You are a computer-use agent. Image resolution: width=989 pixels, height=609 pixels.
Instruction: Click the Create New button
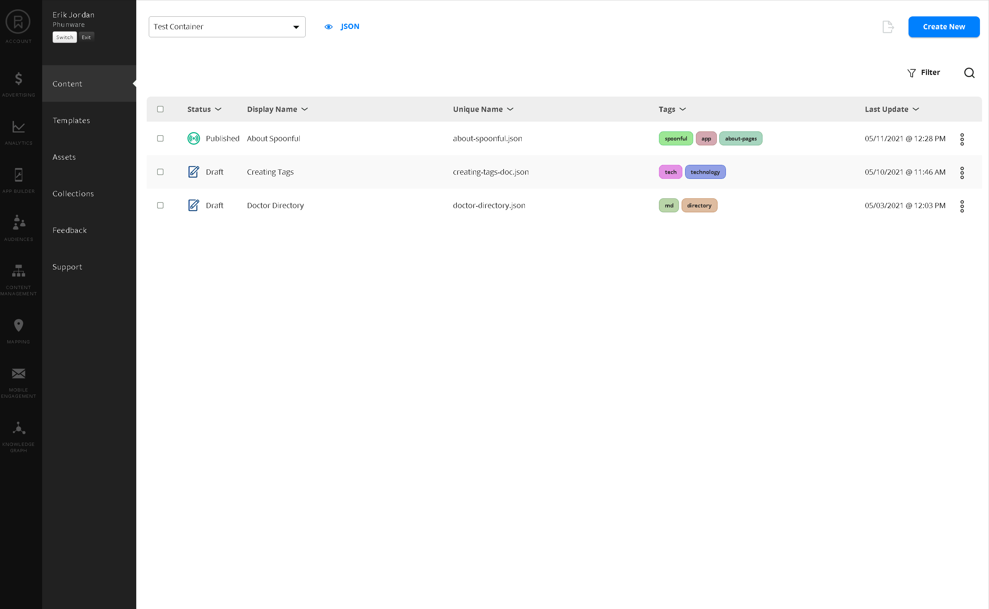(x=943, y=27)
